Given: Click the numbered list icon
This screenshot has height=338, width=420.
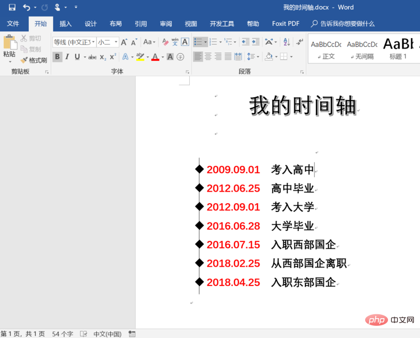Looking at the screenshot, I should (x=214, y=42).
